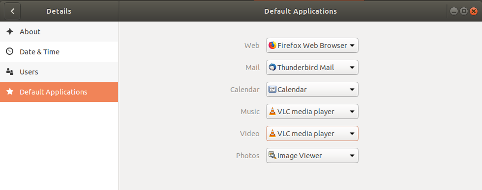The width and height of the screenshot is (482, 190).
Task: Maximize the settings window
Action: tap(464, 11)
